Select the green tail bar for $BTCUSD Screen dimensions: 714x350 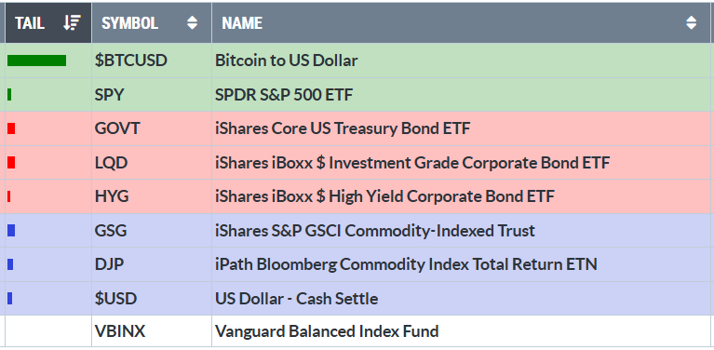coord(37,61)
